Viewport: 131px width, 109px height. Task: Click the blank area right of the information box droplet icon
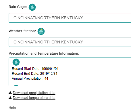[75, 62]
